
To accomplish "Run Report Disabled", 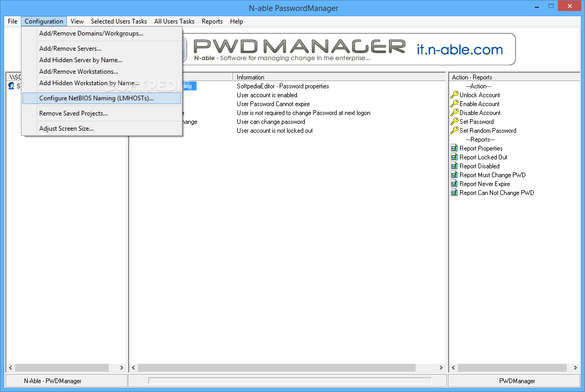I will tap(479, 166).
